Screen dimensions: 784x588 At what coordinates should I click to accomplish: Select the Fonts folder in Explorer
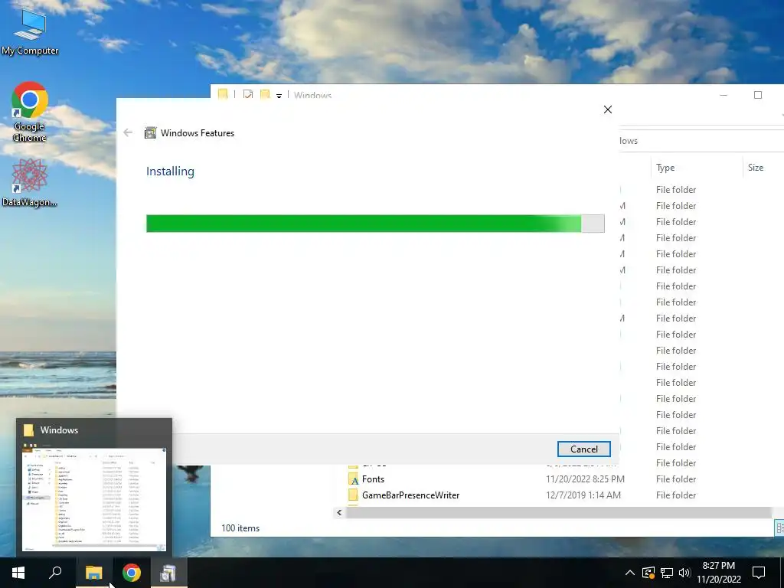(373, 479)
